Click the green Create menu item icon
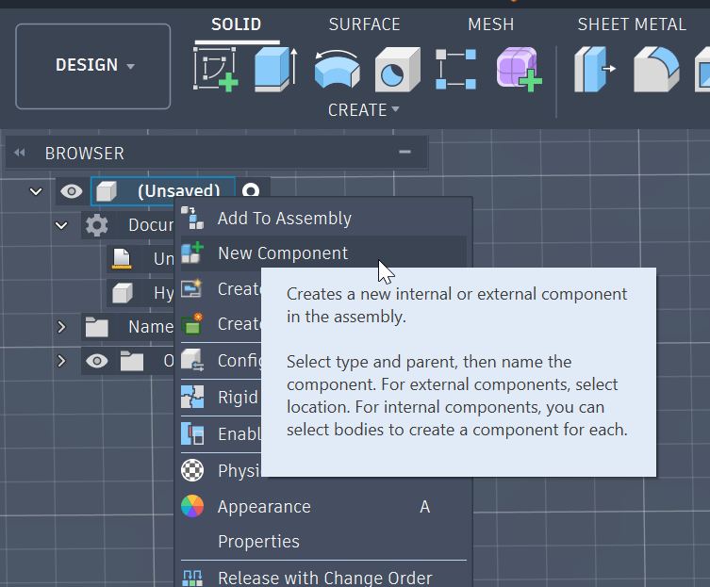This screenshot has width=710, height=587. click(x=192, y=323)
